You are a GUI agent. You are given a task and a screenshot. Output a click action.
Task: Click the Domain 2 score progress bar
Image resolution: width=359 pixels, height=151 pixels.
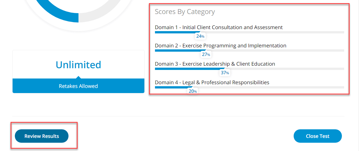(x=249, y=51)
